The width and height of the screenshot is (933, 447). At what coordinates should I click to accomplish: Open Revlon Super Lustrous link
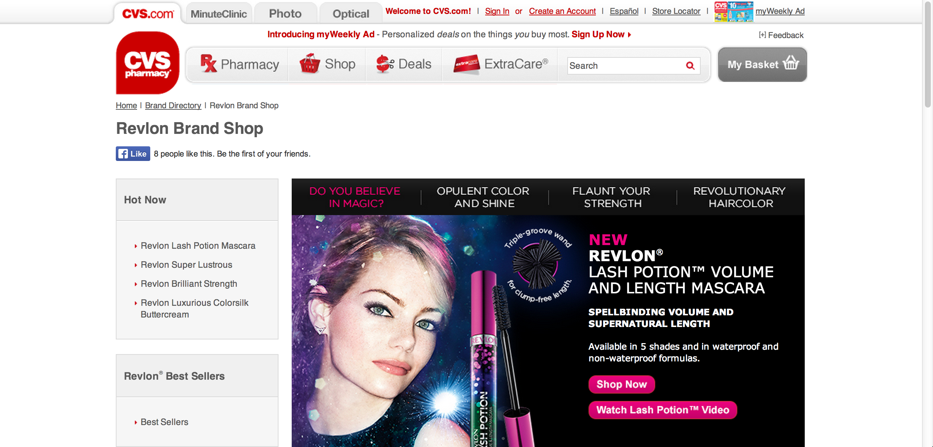[187, 265]
